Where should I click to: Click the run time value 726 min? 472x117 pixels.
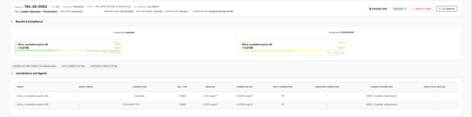158,11
